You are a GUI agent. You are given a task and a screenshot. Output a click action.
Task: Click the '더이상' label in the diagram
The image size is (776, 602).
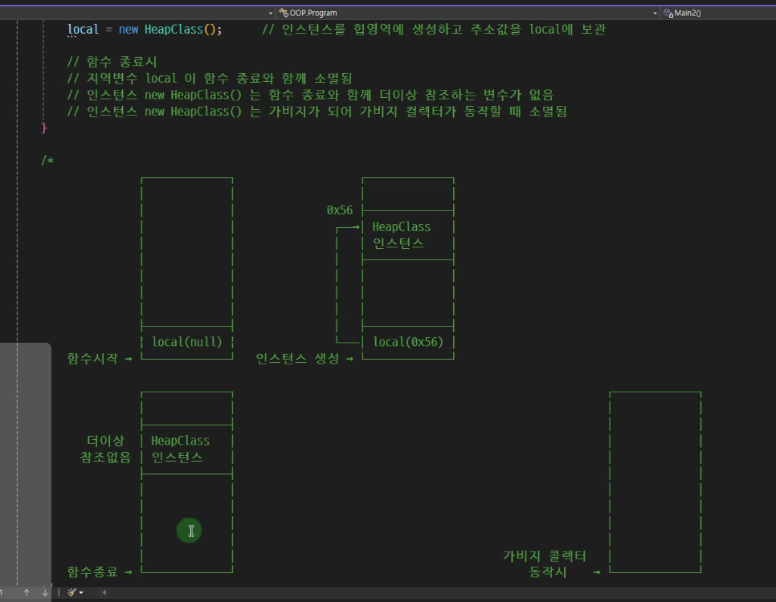click(x=105, y=440)
